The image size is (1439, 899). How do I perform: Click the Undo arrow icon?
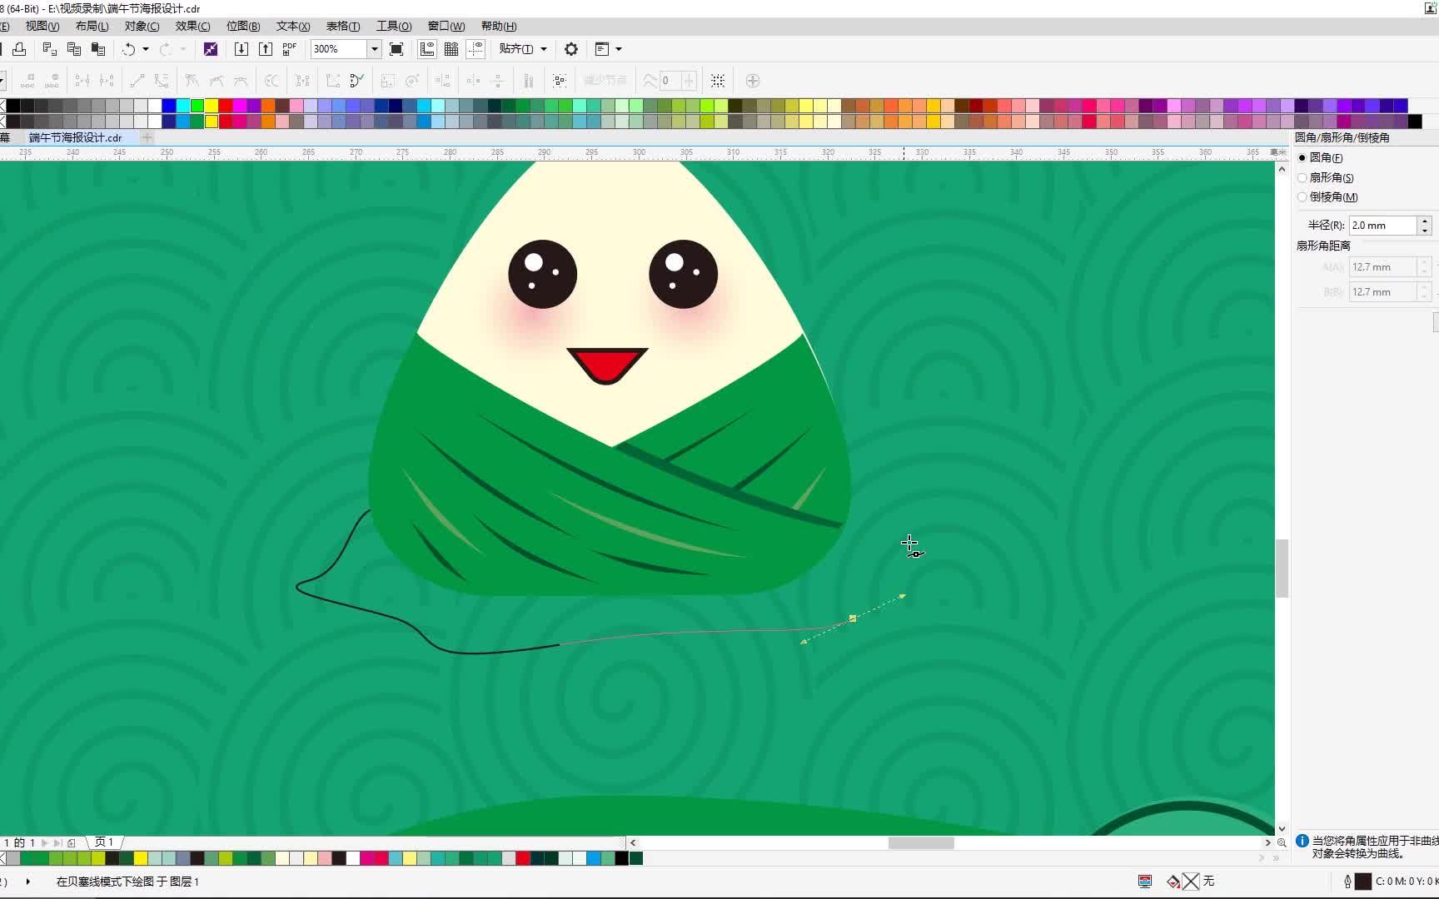click(128, 49)
